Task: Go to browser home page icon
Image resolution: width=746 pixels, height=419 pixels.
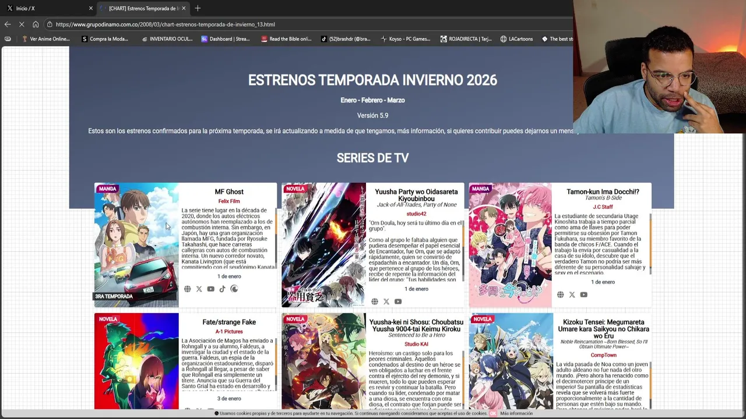Action: tap(36, 24)
